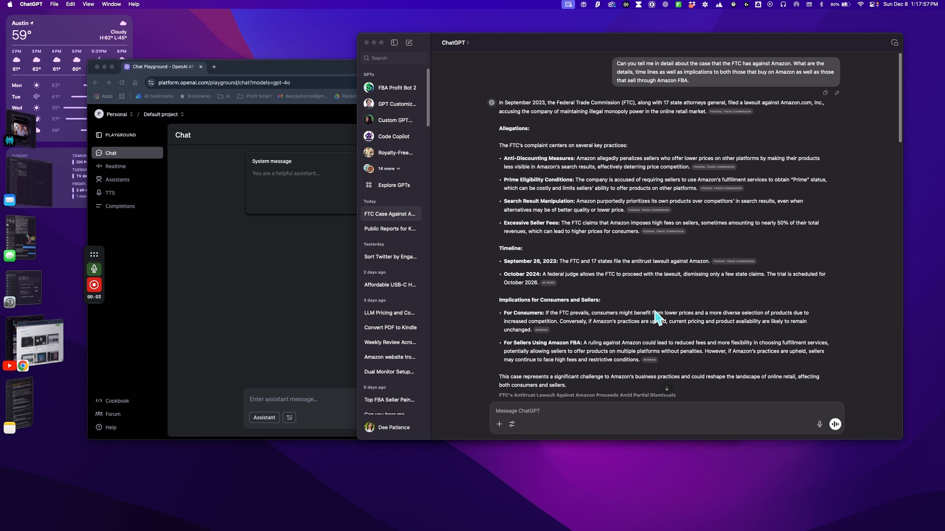The width and height of the screenshot is (945, 531).
Task: Open the 'Sort Twitter by Enga...' conversation
Action: (391, 257)
